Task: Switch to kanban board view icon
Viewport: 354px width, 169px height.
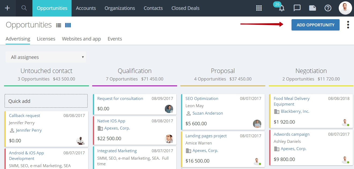Action: [x=68, y=25]
